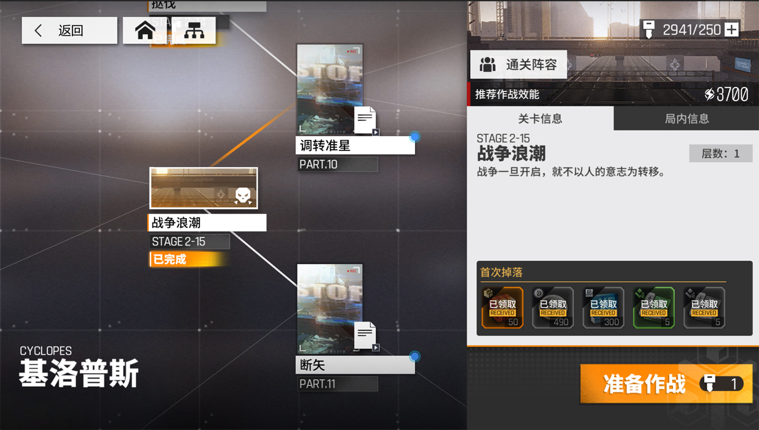This screenshot has width=759, height=430.
Task: Click the people icon beside 通关阵容
Action: pyautogui.click(x=487, y=65)
